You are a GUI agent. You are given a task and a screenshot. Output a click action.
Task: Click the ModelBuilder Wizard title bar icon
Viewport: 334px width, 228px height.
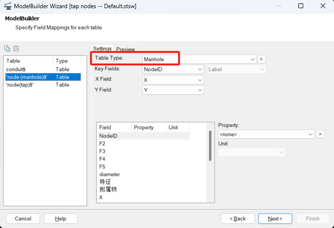click(x=7, y=6)
